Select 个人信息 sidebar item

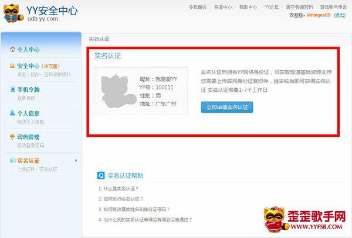pyautogui.click(x=28, y=113)
